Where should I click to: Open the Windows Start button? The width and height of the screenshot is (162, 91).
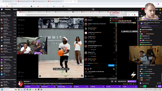pos(2,89)
